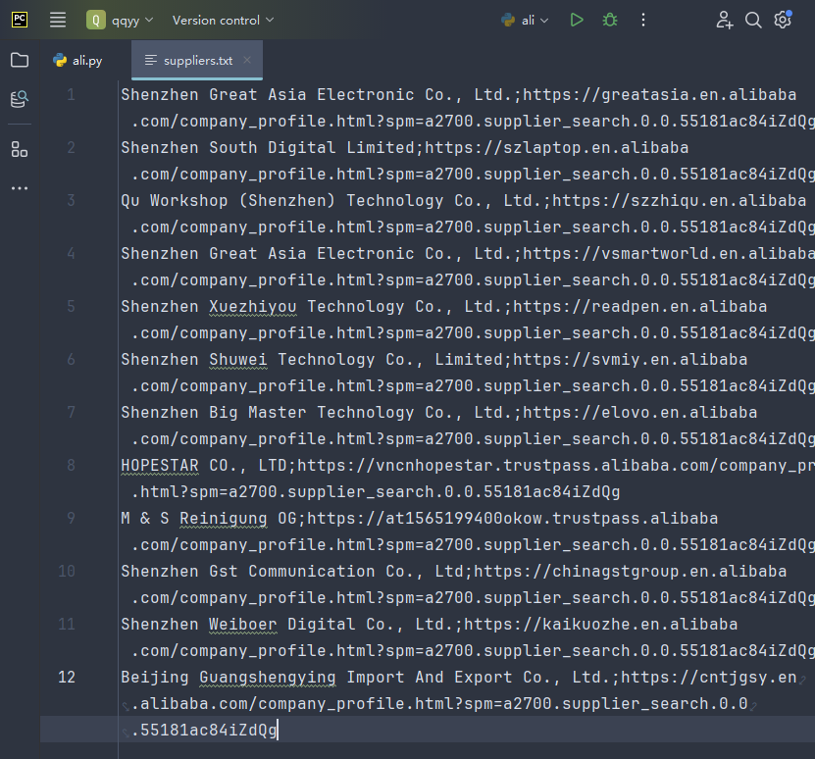Open the hamburger main menu

[x=58, y=20]
